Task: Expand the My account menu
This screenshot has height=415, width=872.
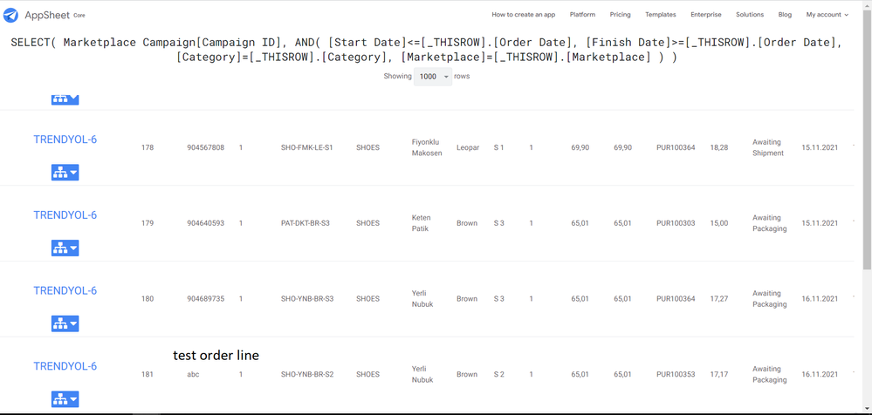Action: [x=827, y=15]
